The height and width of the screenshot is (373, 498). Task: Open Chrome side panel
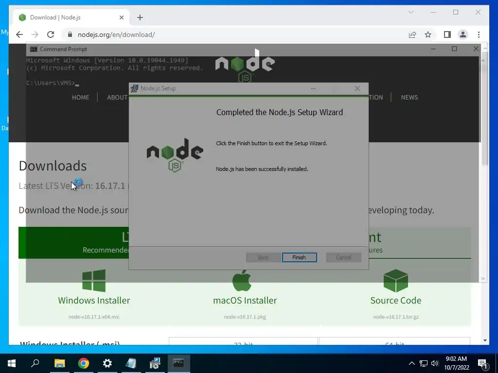(x=447, y=34)
